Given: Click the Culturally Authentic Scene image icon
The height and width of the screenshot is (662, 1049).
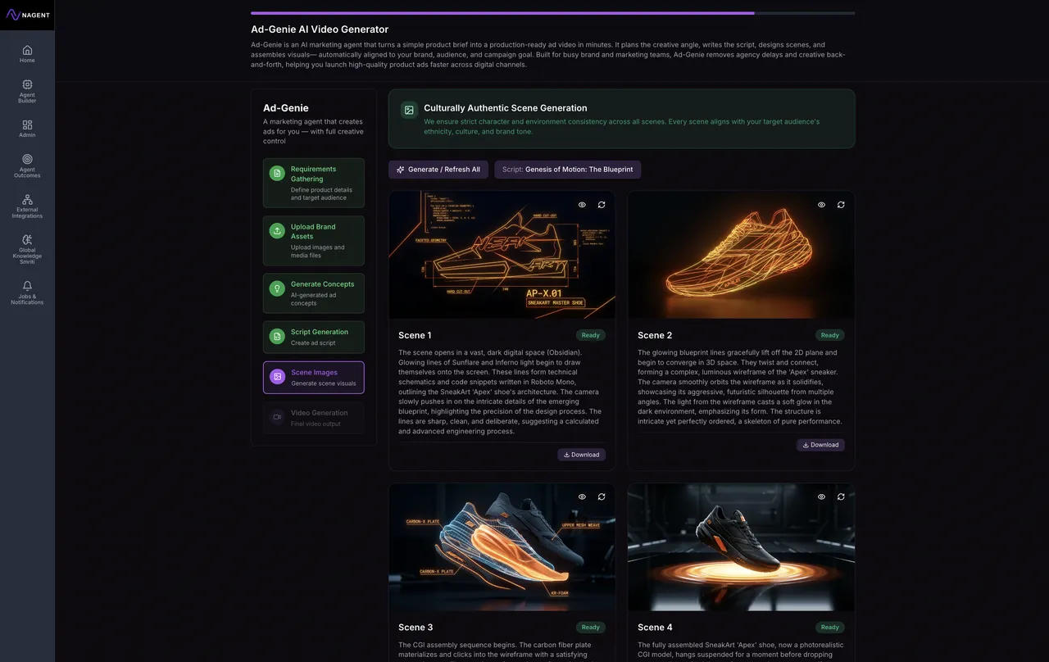Looking at the screenshot, I should (x=409, y=110).
